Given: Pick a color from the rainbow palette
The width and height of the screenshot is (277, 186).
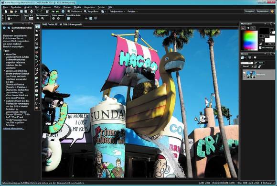Looking at the screenshot, I should coord(250,40).
